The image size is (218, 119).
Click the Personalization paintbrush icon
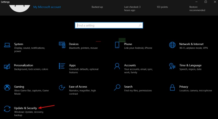coord(7,66)
